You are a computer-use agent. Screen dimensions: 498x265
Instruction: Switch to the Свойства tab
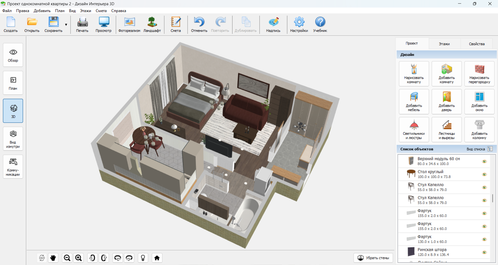pos(476,44)
